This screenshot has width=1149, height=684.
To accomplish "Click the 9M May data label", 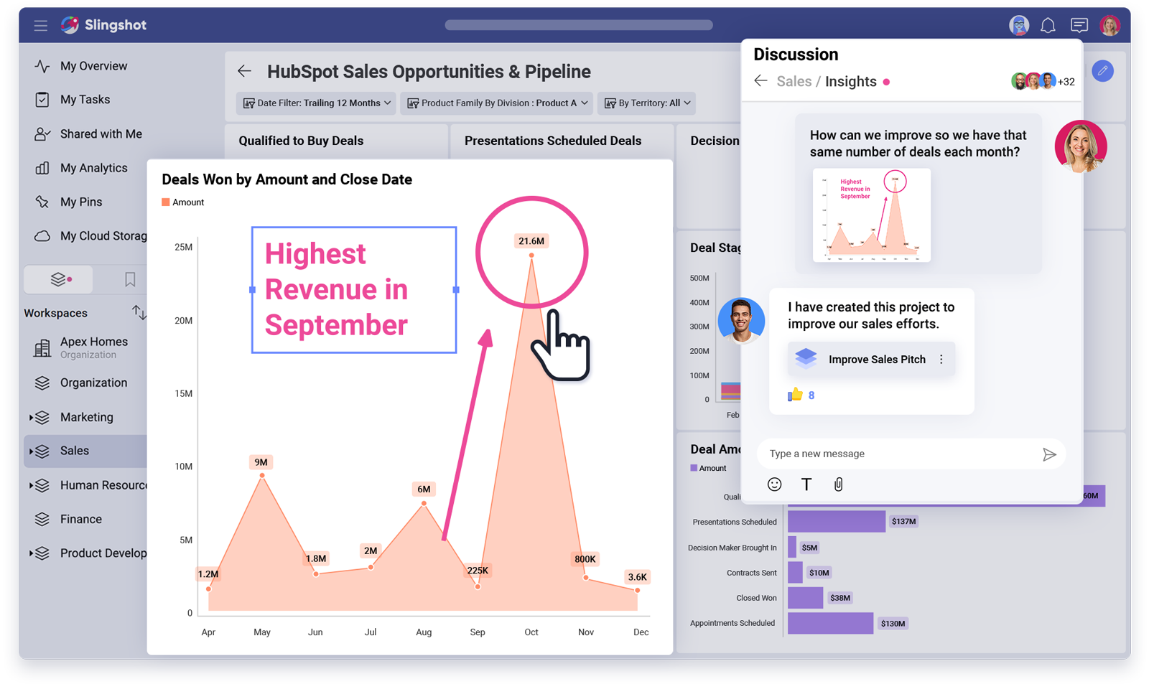I will point(261,462).
